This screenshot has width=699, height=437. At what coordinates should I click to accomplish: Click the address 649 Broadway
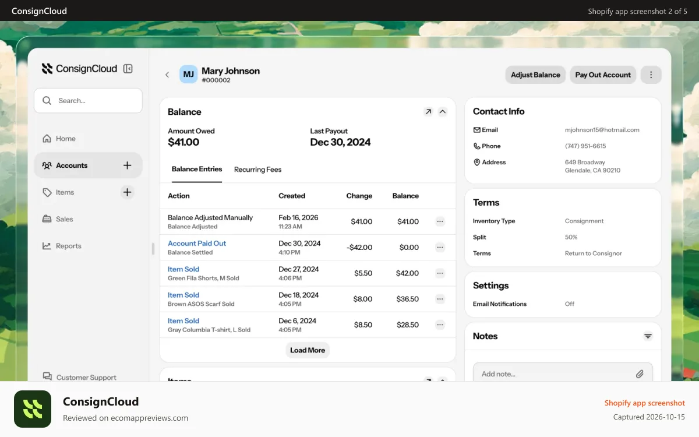(x=585, y=162)
